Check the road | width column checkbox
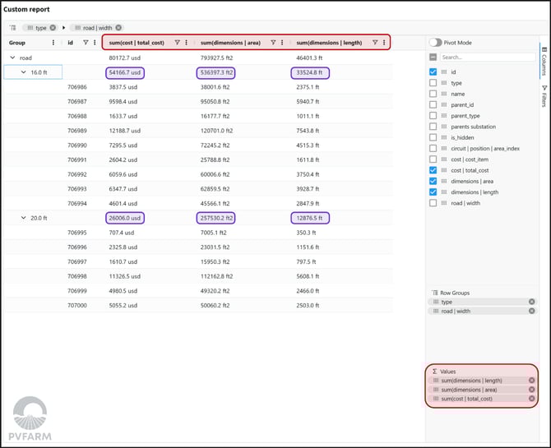Viewport: 551px width, 448px height. pyautogui.click(x=433, y=202)
